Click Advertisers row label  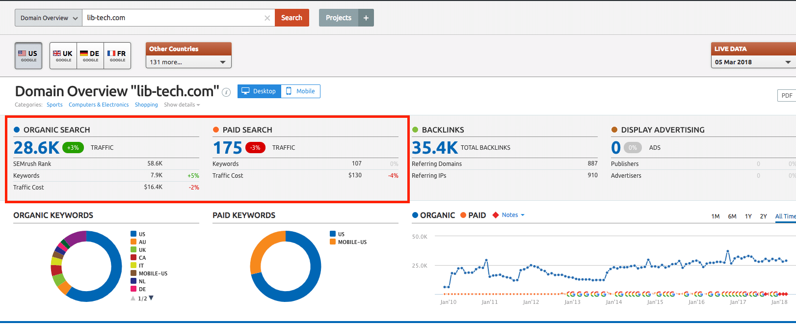[x=626, y=175]
